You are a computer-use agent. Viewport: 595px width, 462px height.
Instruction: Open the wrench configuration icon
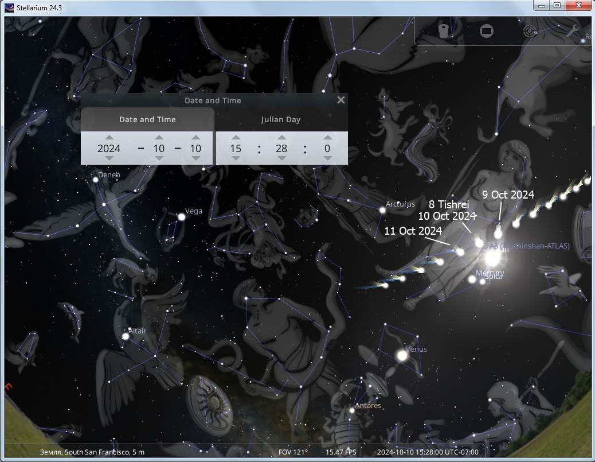click(572, 31)
